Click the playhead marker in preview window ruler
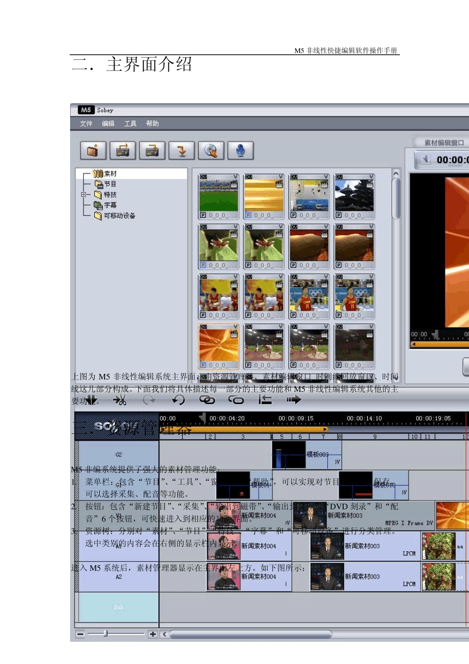The height and width of the screenshot is (664, 469). [435, 335]
